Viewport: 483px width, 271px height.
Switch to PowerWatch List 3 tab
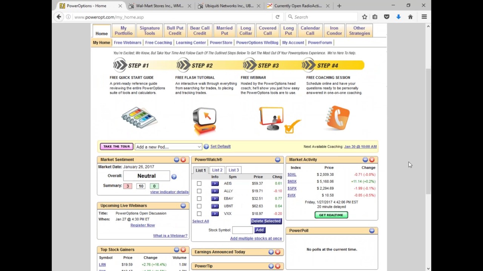point(234,170)
